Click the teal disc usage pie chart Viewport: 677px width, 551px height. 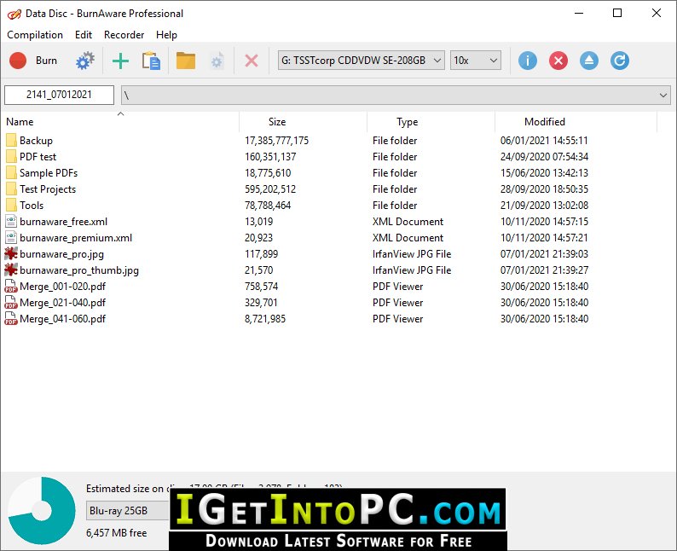click(42, 511)
